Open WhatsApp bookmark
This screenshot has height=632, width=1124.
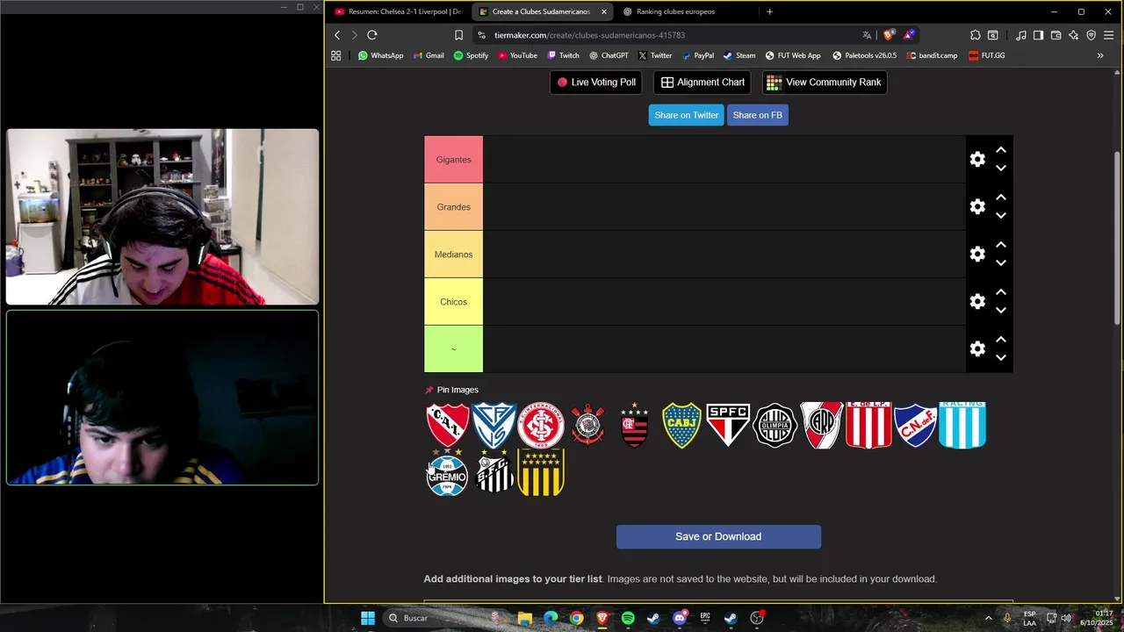(x=380, y=55)
